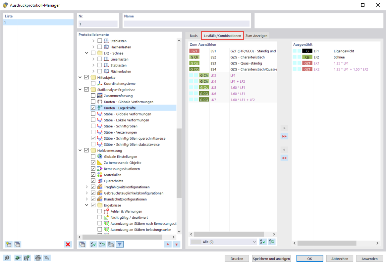The image size is (386, 265).
Task: Click the filter icon under Protokollelemente
Action: tap(120, 244)
